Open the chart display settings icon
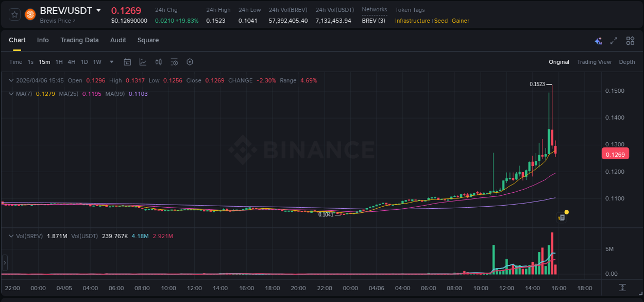This screenshot has width=644, height=302. [x=174, y=62]
